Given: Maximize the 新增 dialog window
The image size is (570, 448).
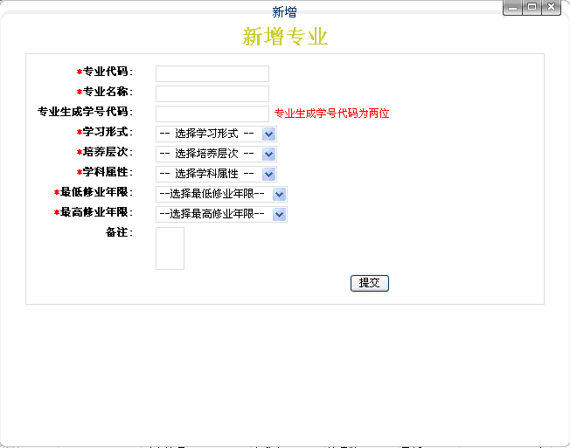Looking at the screenshot, I should 532,7.
